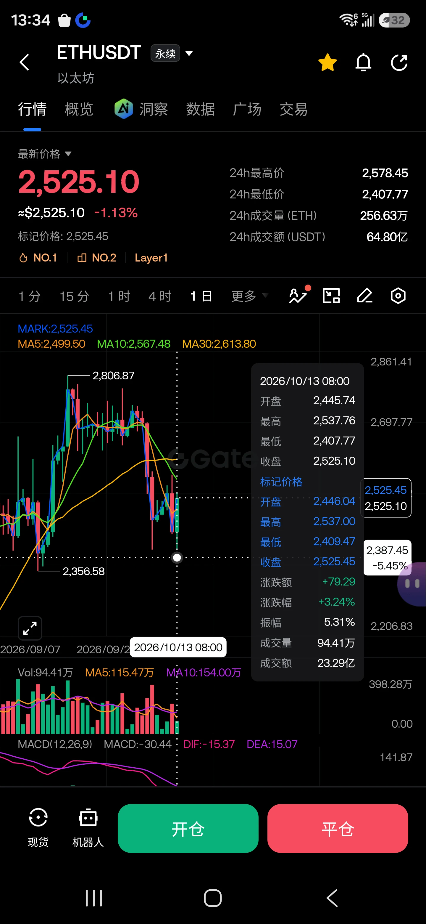Select the 4 时 timeframe

(160, 296)
